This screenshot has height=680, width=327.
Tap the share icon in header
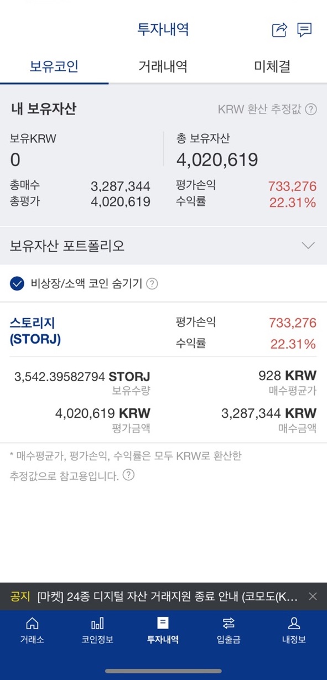coord(280,30)
